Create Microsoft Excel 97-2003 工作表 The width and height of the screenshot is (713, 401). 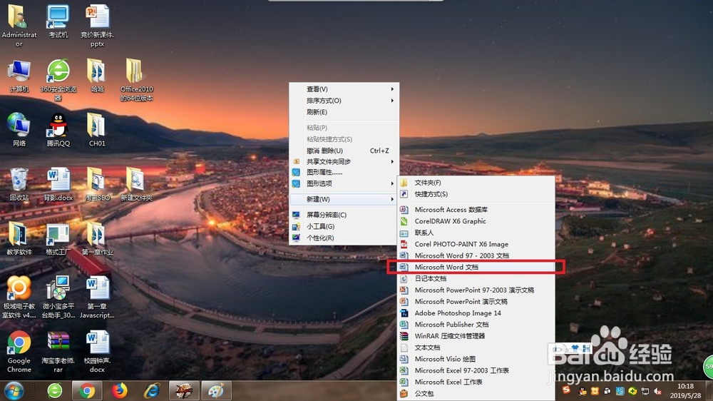(x=476, y=370)
